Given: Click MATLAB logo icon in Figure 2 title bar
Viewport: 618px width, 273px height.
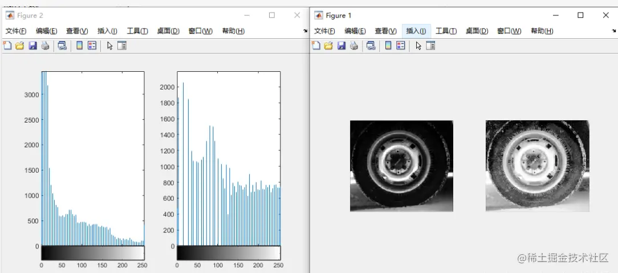Looking at the screenshot, I should click(x=10, y=15).
